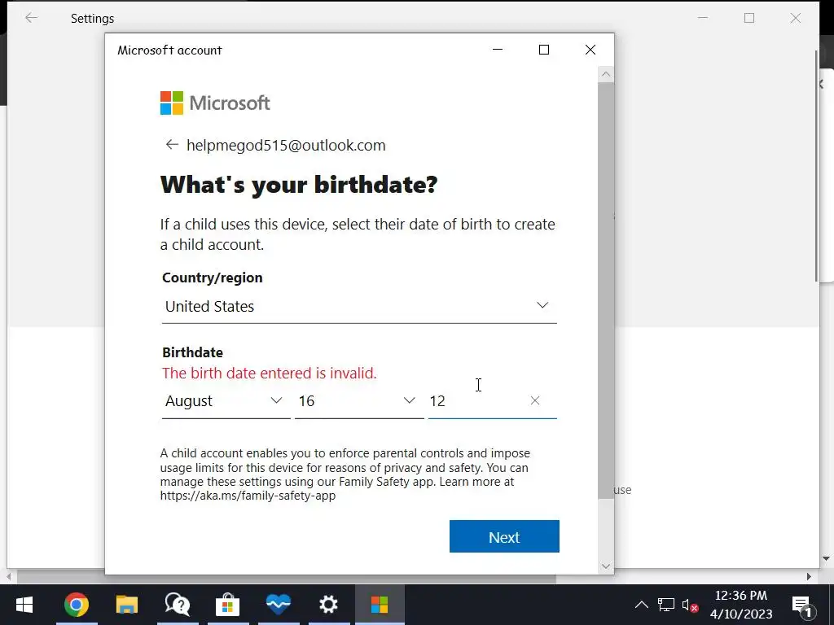Click the back arrow next to helpmegod515@outlook.com

171,145
